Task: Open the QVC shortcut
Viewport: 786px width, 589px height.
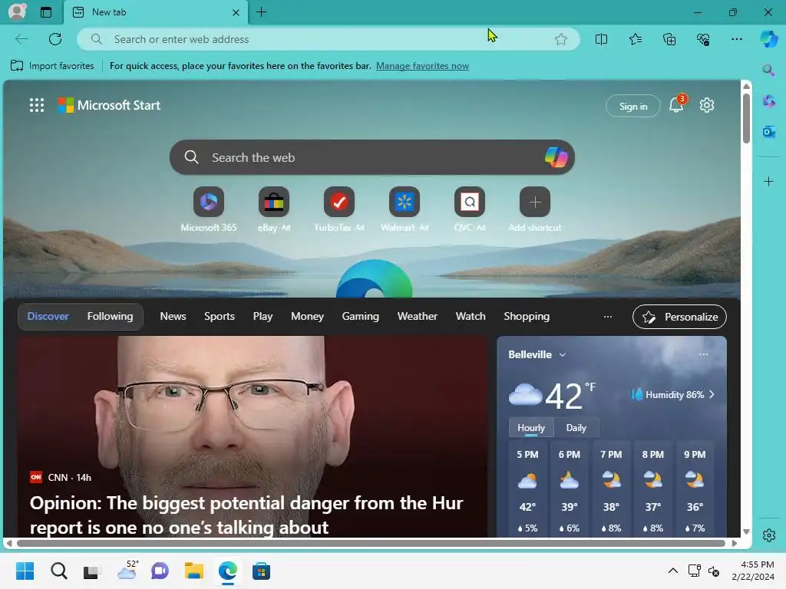Action: (x=470, y=210)
